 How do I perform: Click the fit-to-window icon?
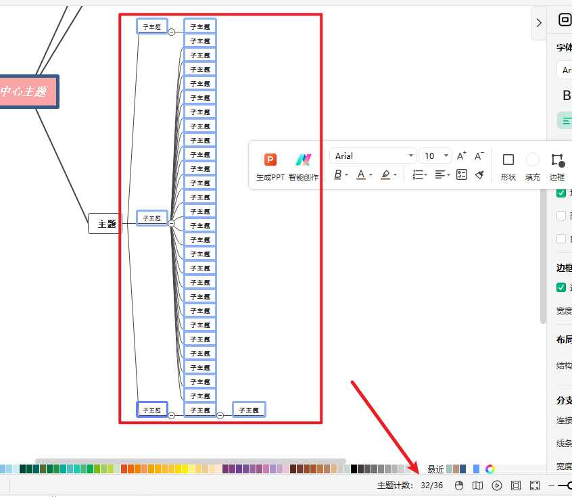click(x=516, y=486)
